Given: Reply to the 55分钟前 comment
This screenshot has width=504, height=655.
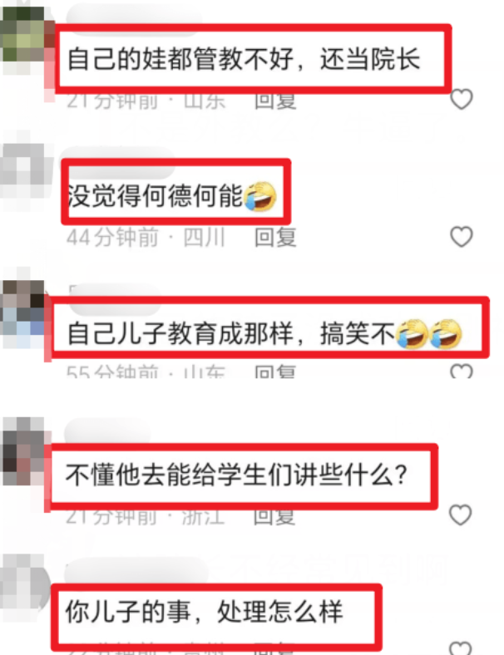Looking at the screenshot, I should tap(275, 371).
